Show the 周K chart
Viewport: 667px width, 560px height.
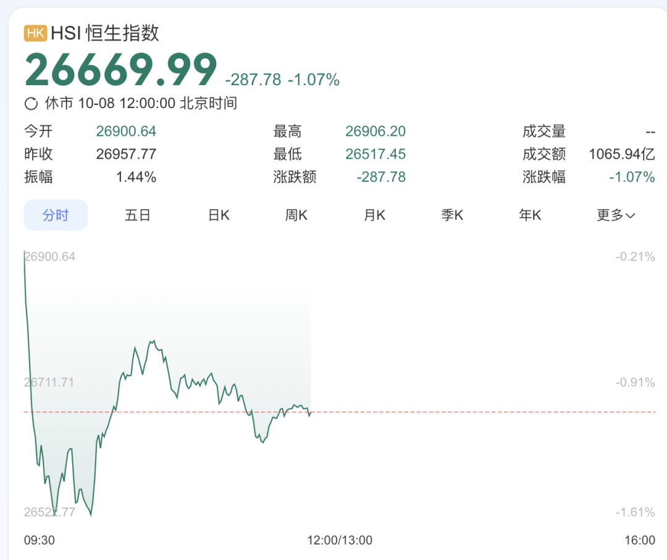[x=296, y=215]
